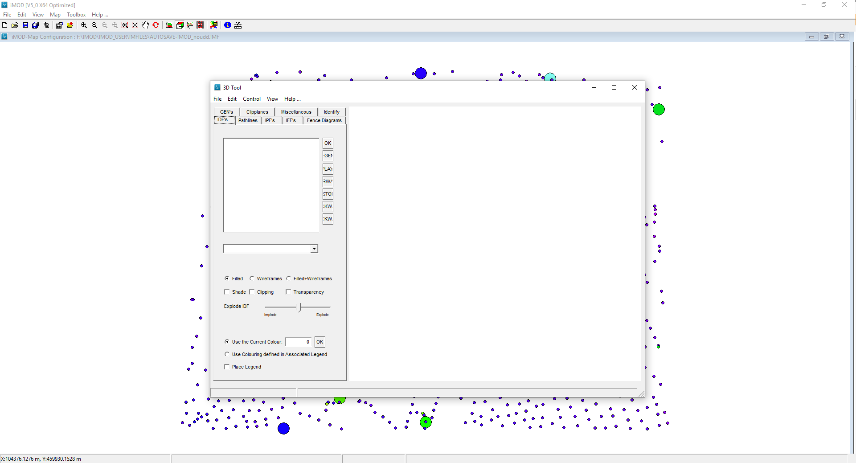Open the Toolbox menu in main menu bar
The height and width of the screenshot is (463, 856).
(76, 15)
